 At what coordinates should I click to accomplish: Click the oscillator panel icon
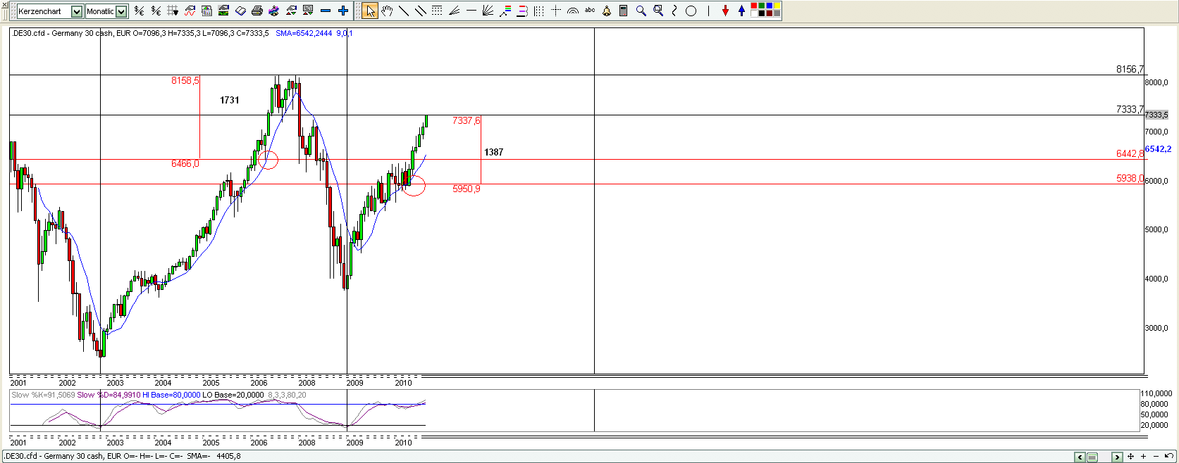(x=223, y=11)
